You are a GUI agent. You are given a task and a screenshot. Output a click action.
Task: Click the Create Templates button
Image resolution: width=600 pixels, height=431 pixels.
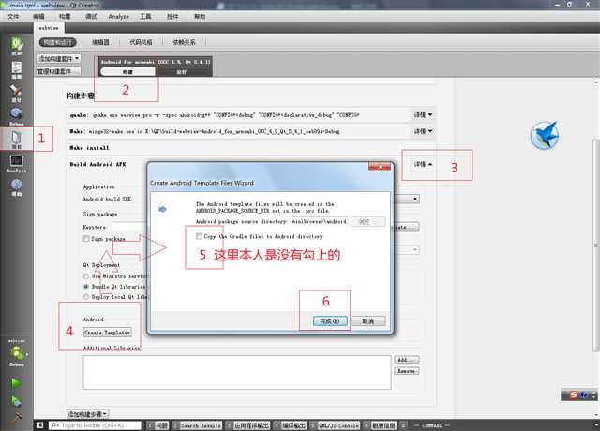pyautogui.click(x=108, y=333)
